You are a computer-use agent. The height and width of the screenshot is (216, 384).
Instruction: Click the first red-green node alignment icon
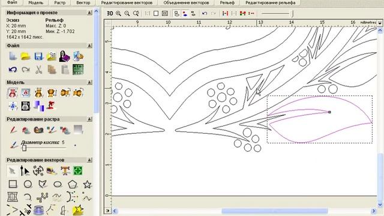point(225,13)
